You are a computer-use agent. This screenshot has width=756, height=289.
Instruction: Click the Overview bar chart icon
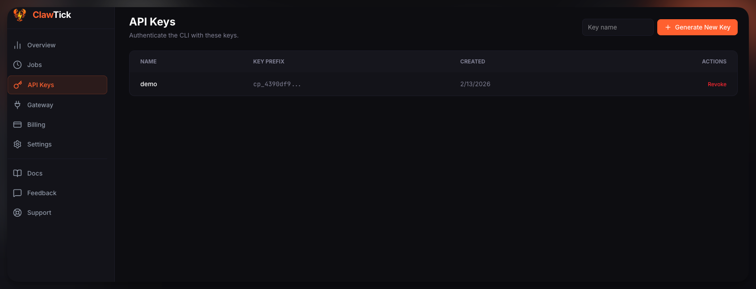(17, 45)
